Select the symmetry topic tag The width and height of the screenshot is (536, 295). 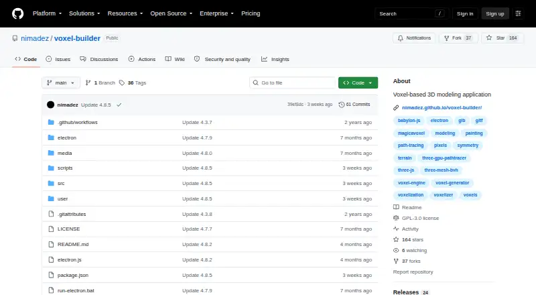(x=468, y=145)
